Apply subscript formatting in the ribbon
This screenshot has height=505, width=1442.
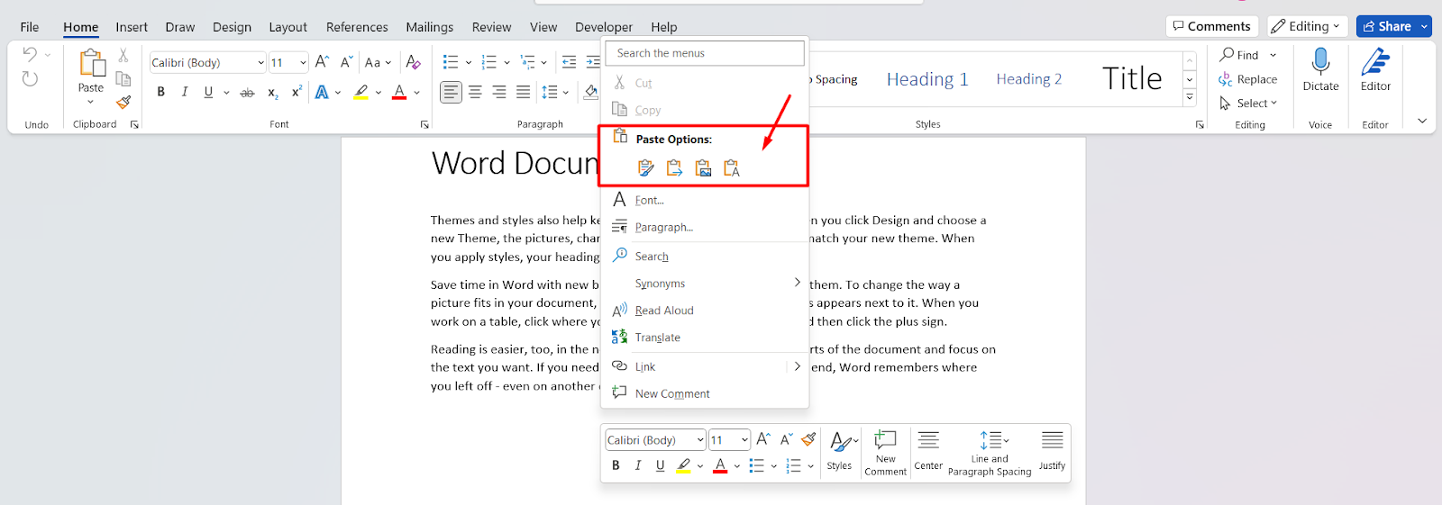[272, 92]
